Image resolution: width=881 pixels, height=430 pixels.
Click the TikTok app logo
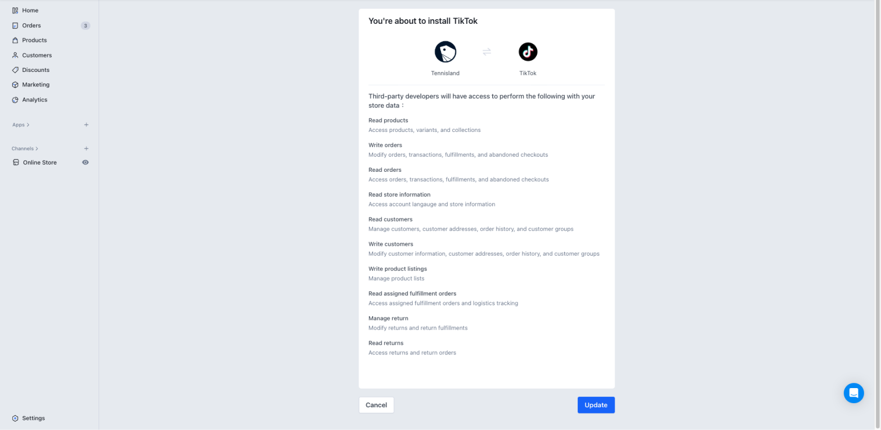528,52
